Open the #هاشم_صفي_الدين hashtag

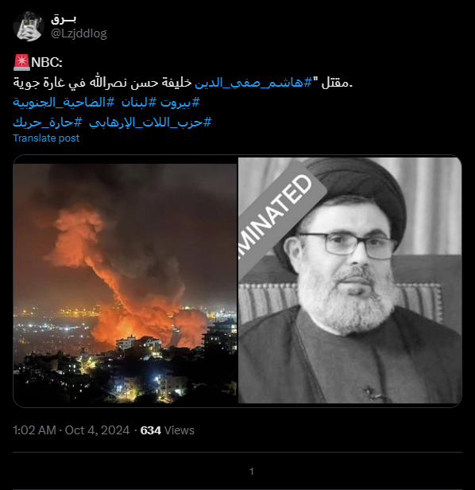253,83
